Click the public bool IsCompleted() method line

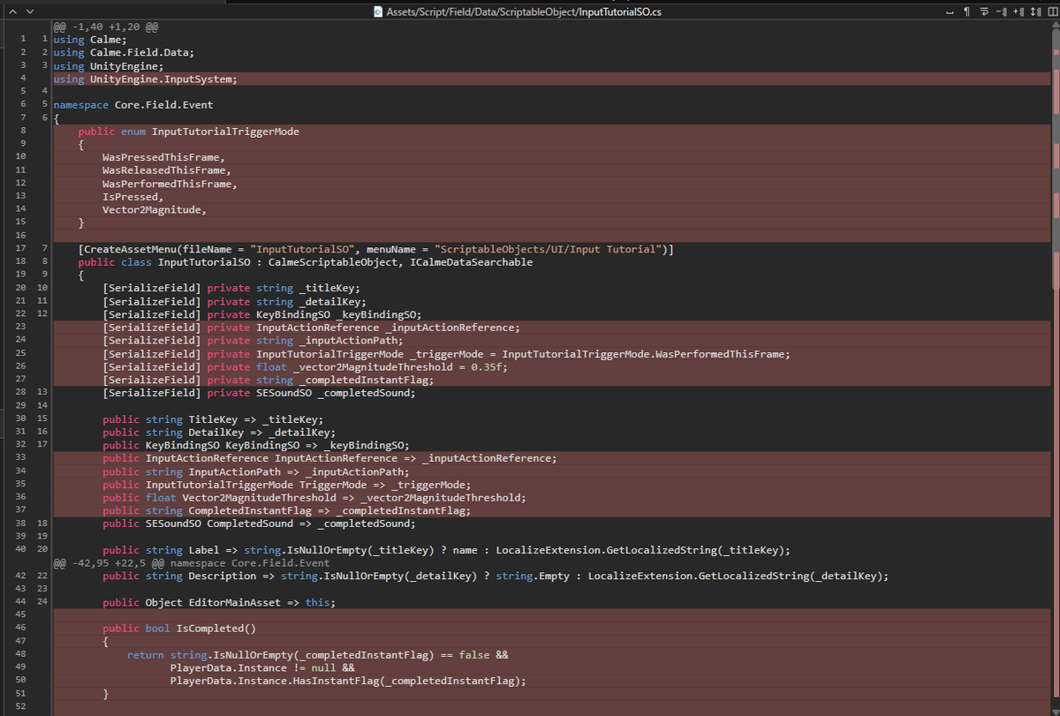(178, 629)
